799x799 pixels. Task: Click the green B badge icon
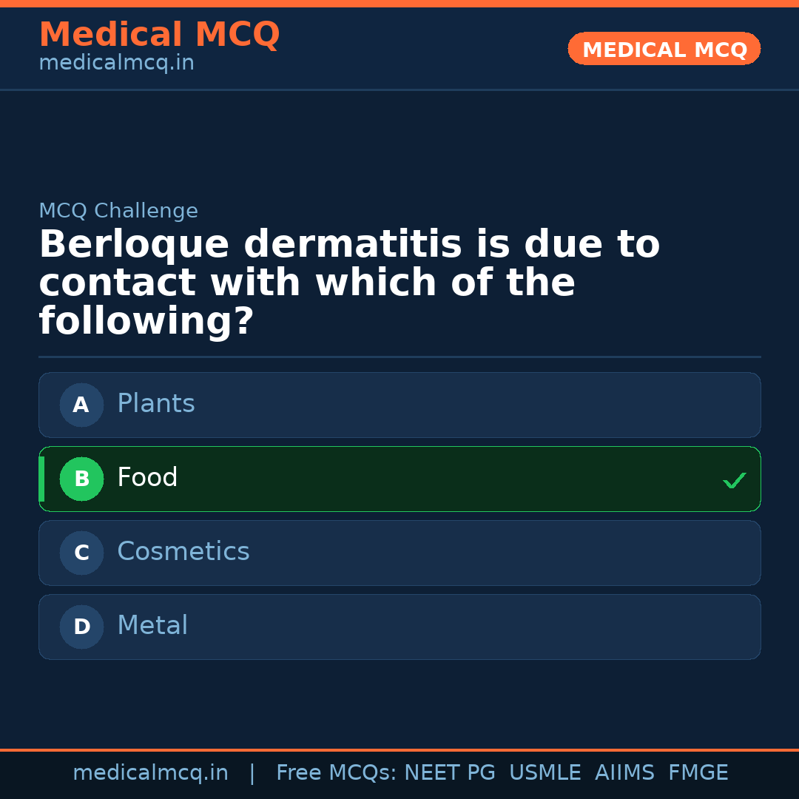click(81, 479)
